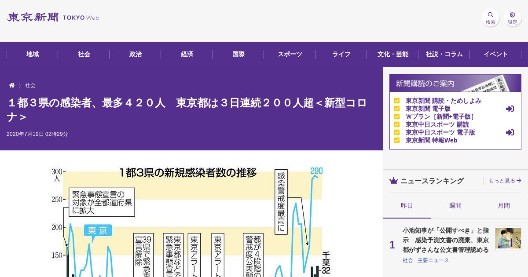The image size is (528, 277).
Task: Open the イベント navigation menu
Action: pos(496,55)
